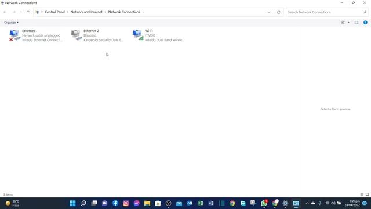Change your view layout icon

point(343,23)
